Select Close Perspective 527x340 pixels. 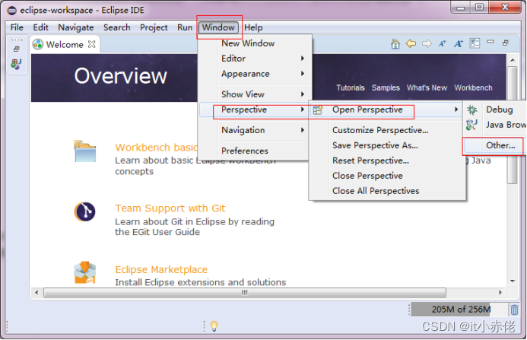click(367, 176)
